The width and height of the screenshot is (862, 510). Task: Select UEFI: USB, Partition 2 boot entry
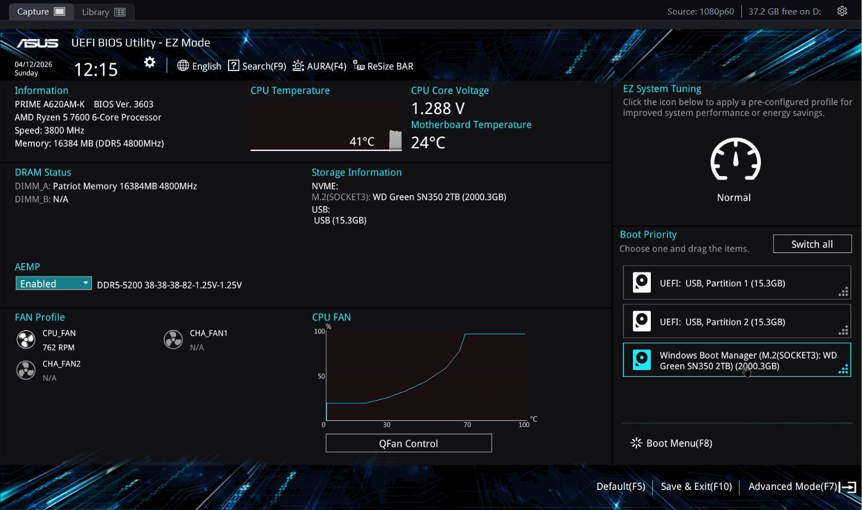(736, 322)
